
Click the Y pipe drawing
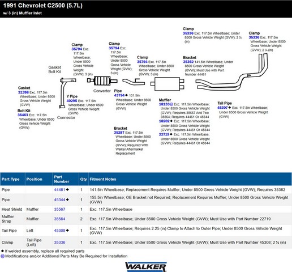67,93
